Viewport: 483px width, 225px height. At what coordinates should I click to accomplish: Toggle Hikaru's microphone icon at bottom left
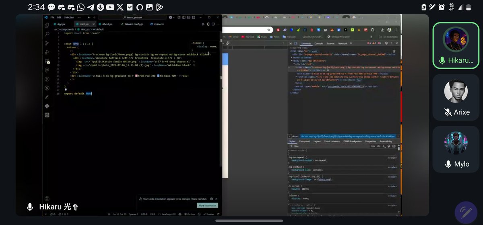click(30, 207)
